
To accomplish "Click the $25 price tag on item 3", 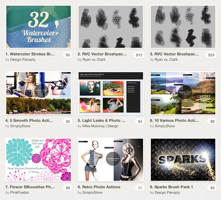I will [x=210, y=55].
